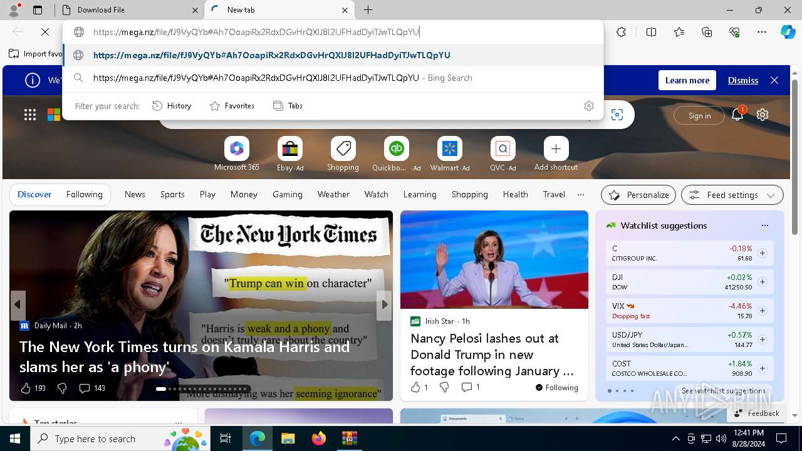Viewport: 802px width, 451px height.
Task: Expand Feed settings dropdown
Action: click(x=732, y=195)
